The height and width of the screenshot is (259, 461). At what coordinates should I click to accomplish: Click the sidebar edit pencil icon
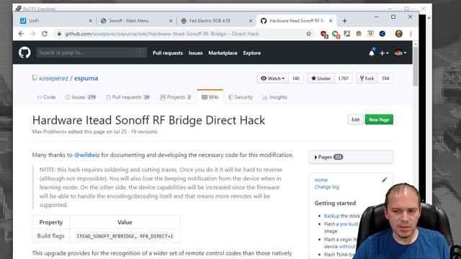click(x=384, y=180)
